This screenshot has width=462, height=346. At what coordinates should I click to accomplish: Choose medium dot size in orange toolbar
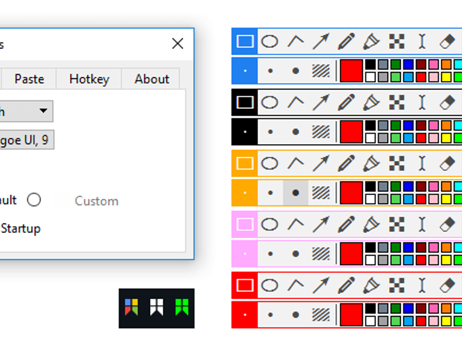coord(270,193)
